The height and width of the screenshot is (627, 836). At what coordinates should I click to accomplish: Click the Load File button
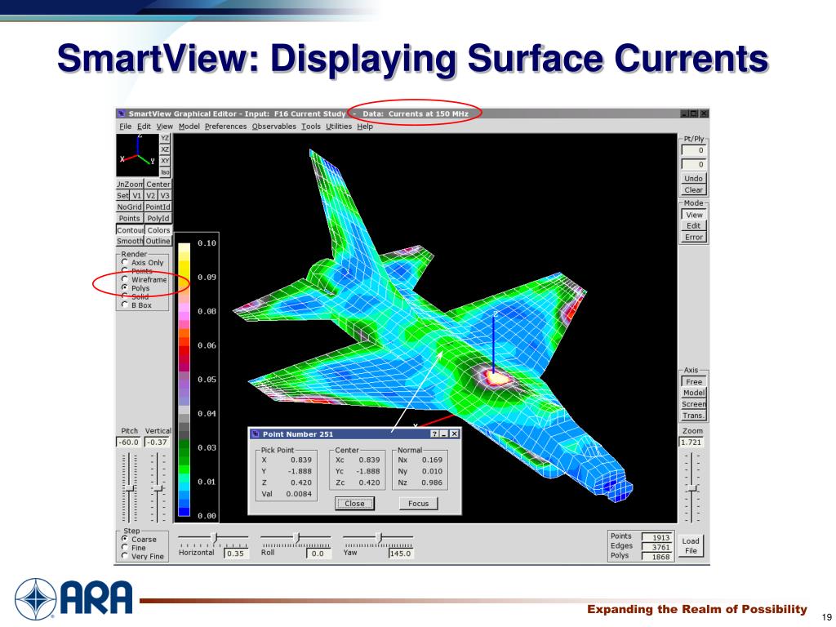[691, 545]
